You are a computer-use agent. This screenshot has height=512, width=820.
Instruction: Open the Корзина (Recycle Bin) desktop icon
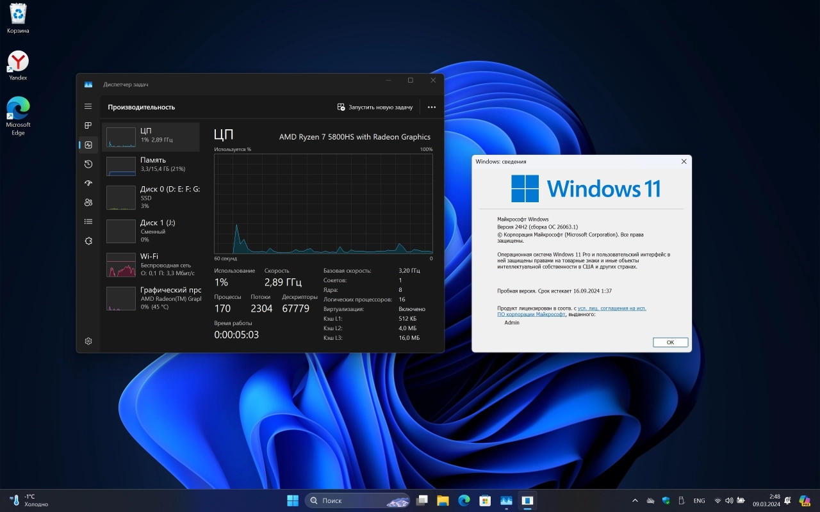click(18, 18)
